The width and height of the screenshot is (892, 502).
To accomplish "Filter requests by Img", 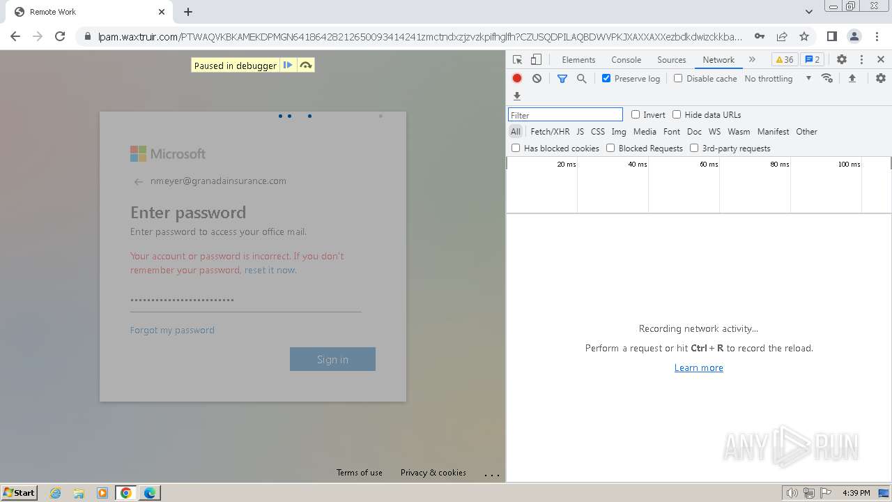I will (619, 132).
